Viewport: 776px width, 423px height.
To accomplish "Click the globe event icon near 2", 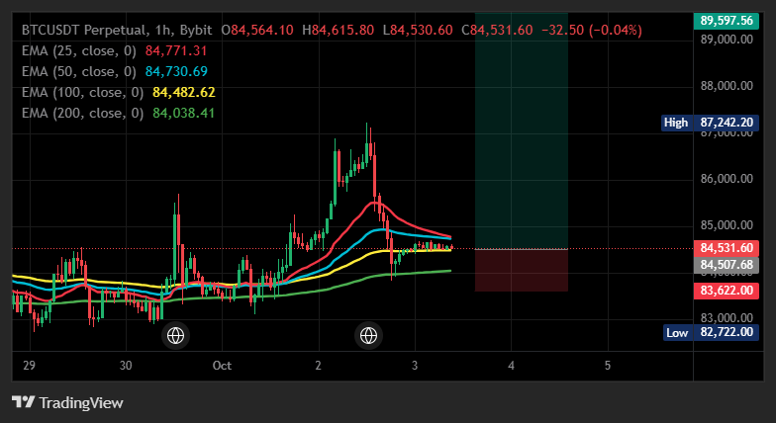I will 368,336.
